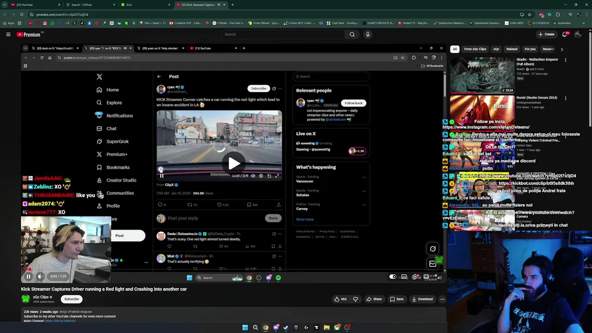592x333 pixels.
Task: Open the Chat Stats Overlay bookmark
Action: pyautogui.click(x=342, y=23)
